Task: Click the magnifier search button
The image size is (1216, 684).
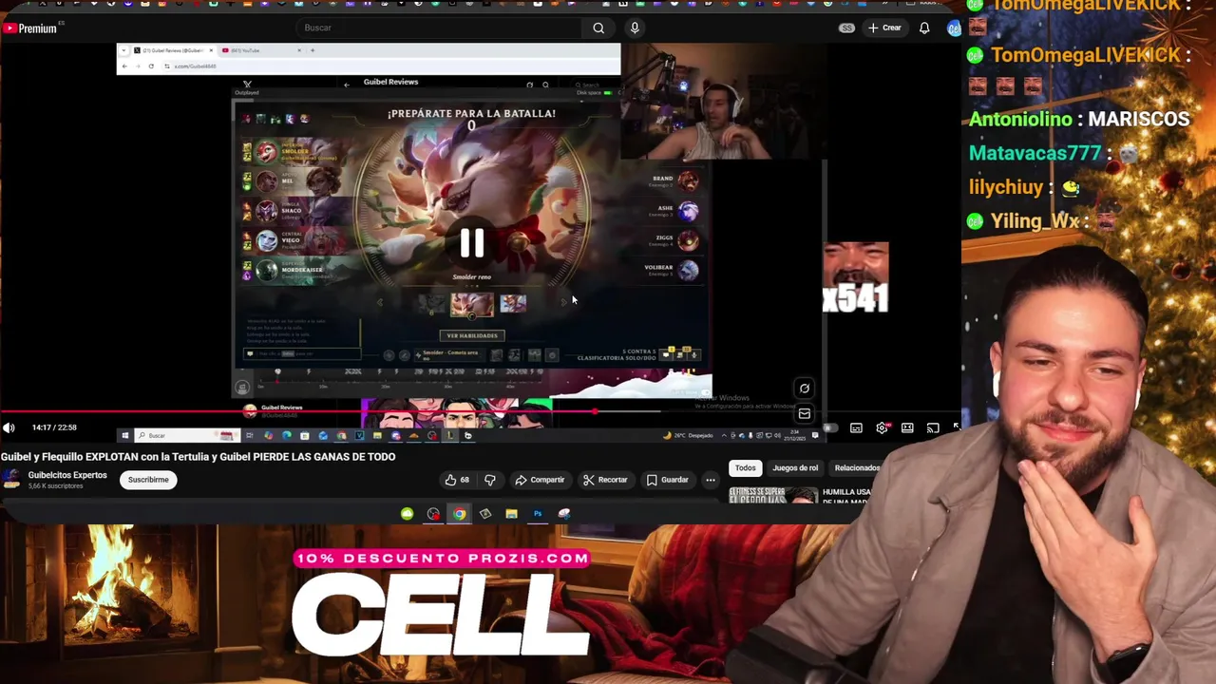Action: click(598, 28)
